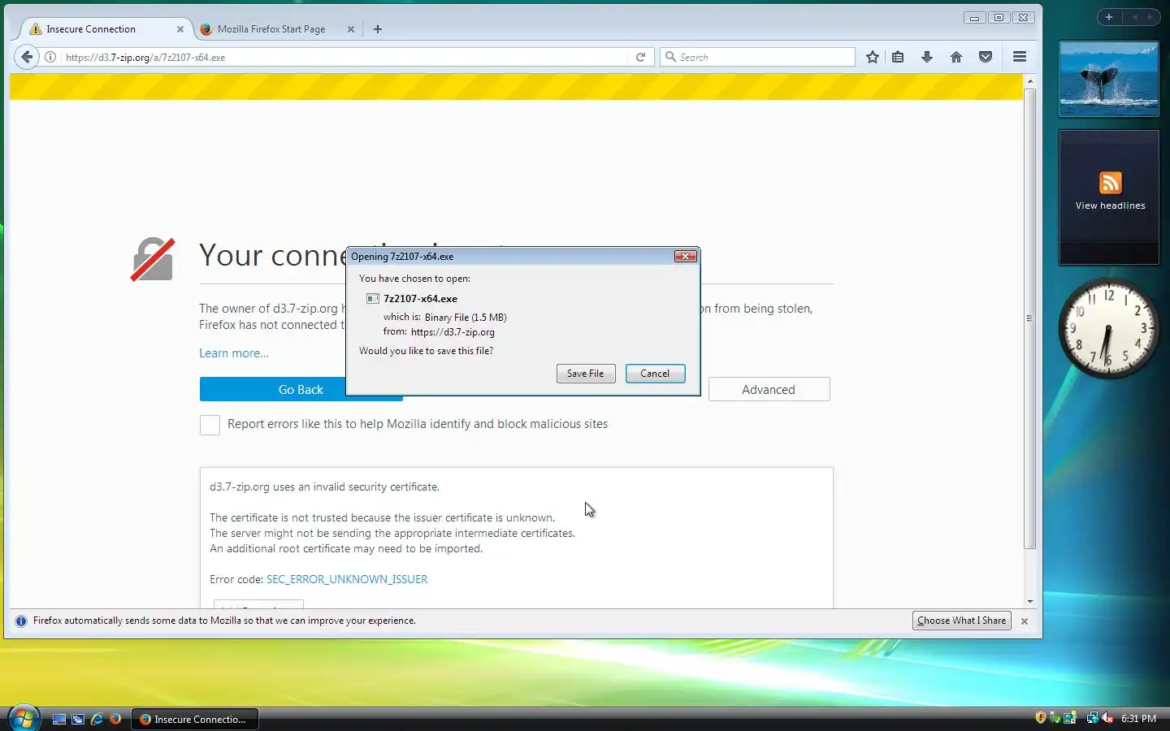The width and height of the screenshot is (1170, 731).
Task: Open the Downloads arrow icon
Action: [x=927, y=57]
